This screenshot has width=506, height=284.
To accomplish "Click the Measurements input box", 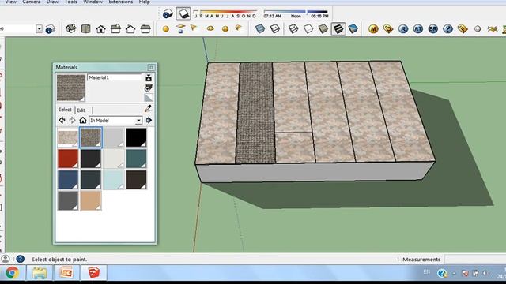I will click(475, 260).
